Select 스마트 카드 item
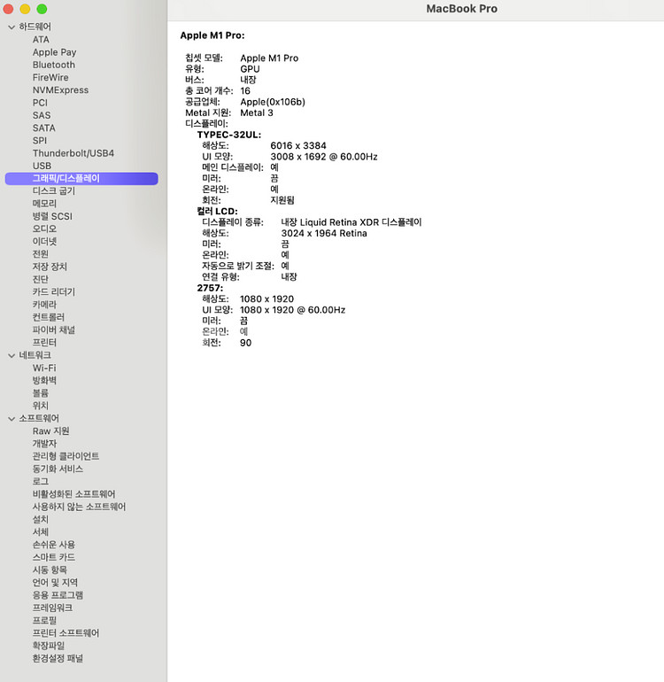The width and height of the screenshot is (664, 682). click(x=54, y=557)
